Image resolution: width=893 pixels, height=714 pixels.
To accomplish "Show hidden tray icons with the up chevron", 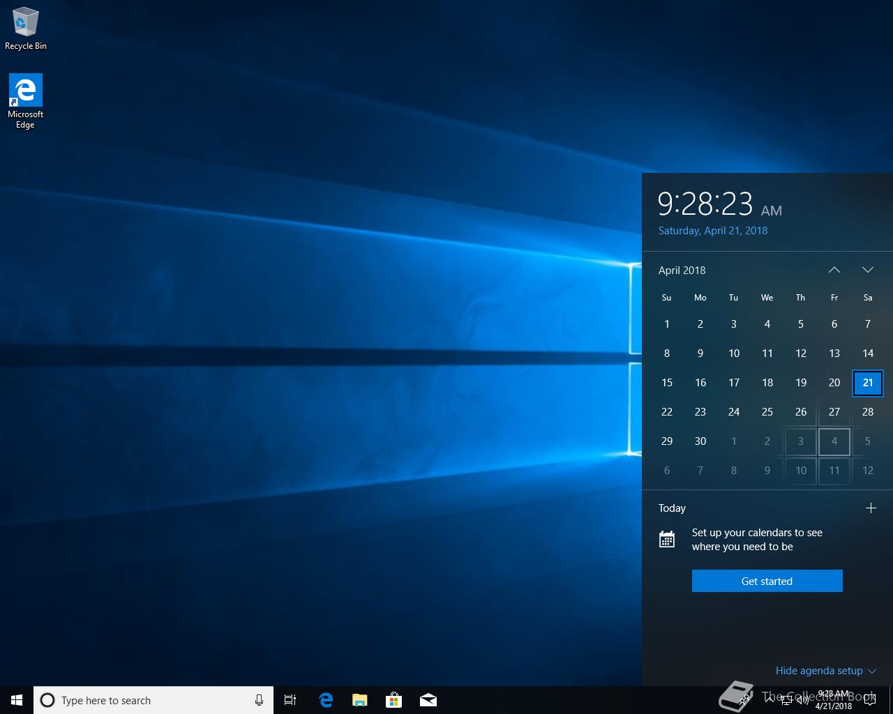I will [770, 700].
